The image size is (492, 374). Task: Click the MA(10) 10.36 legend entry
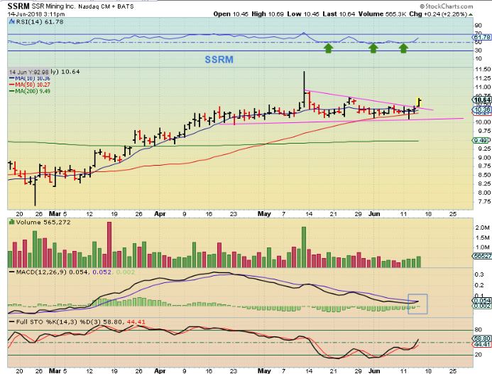pyautogui.click(x=30, y=78)
